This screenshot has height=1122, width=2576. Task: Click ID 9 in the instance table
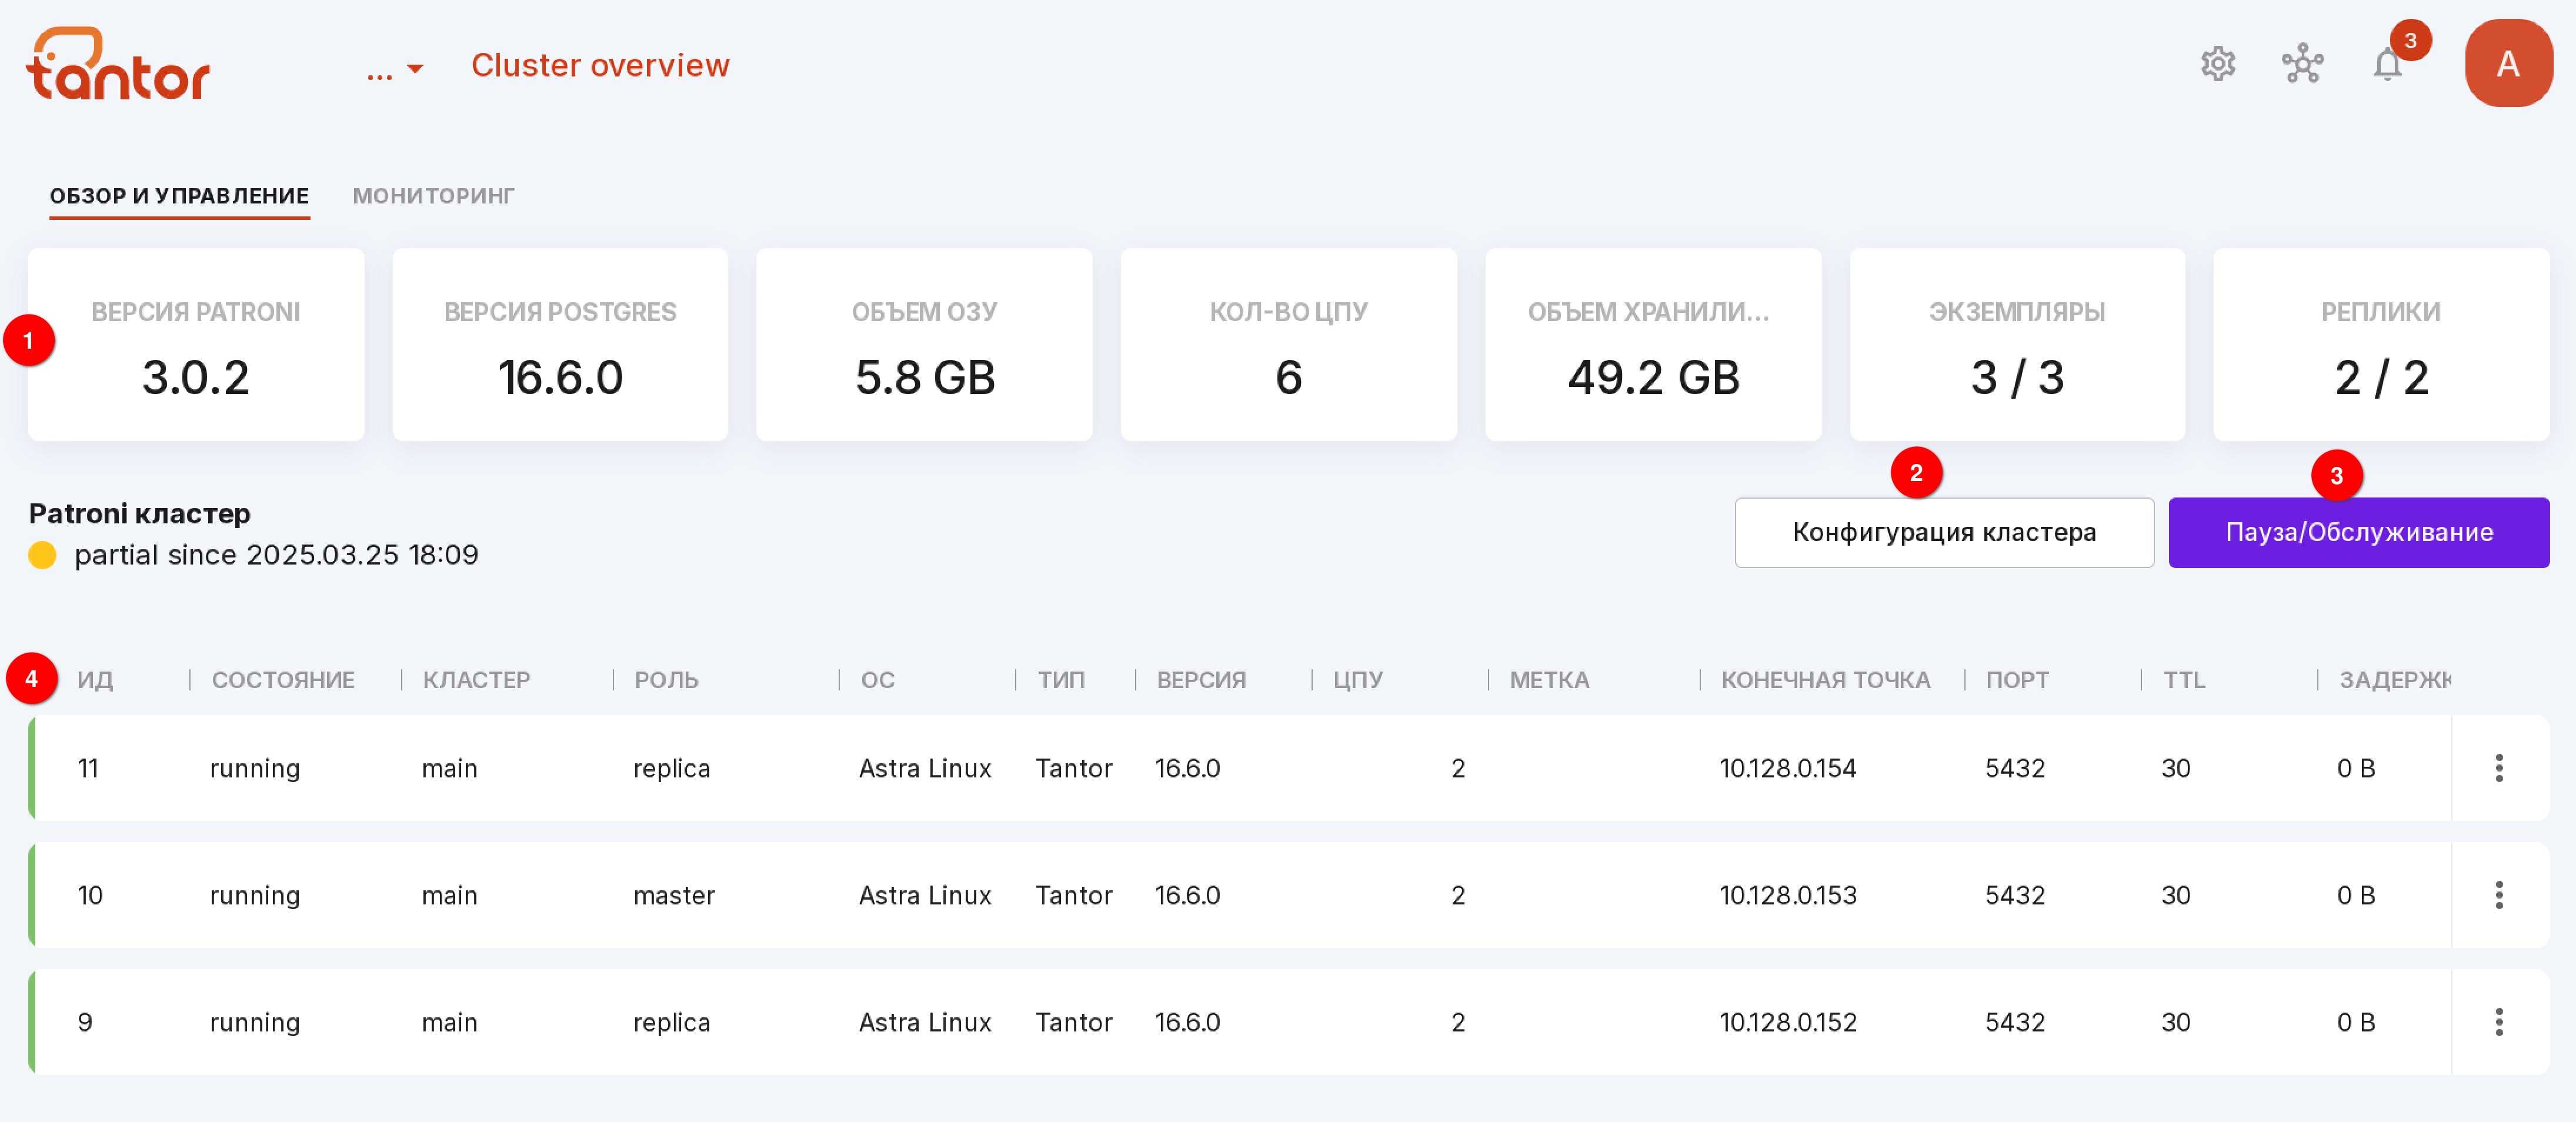[x=85, y=1022]
